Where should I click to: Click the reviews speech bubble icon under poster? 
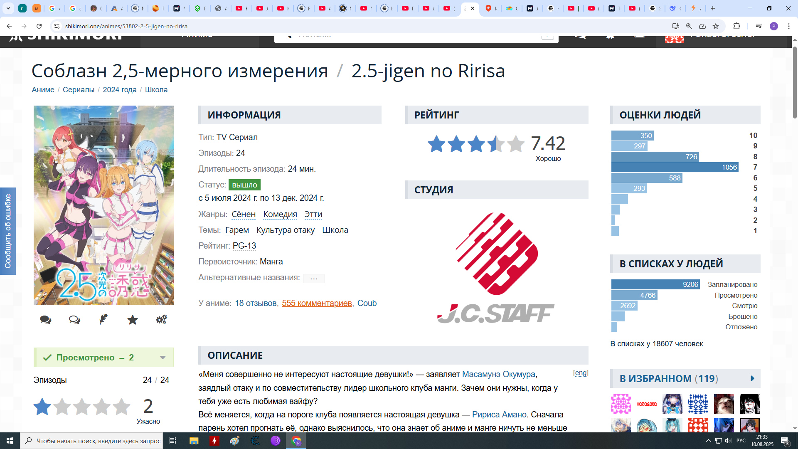pos(46,320)
